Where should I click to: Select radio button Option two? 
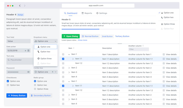35,85
